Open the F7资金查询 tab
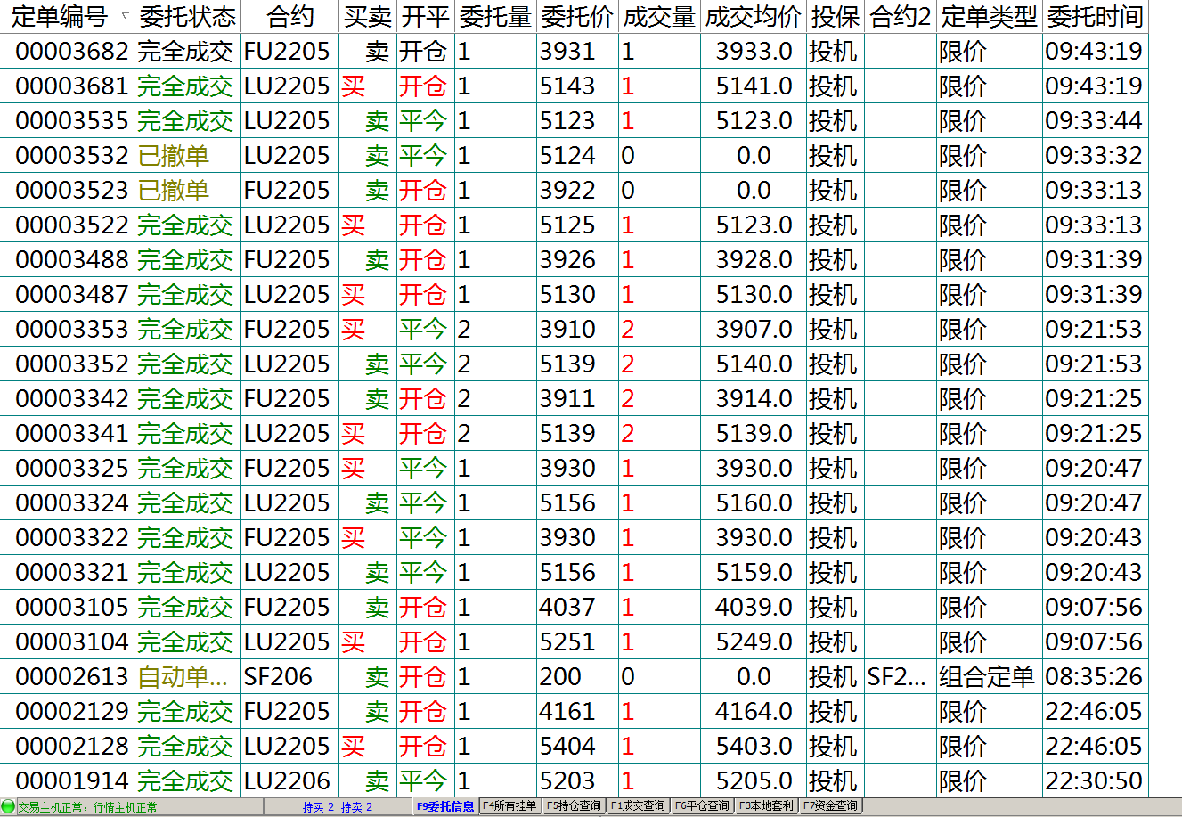1182x817 pixels. [830, 806]
